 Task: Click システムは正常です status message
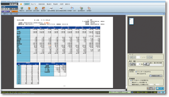(x=24, y=92)
